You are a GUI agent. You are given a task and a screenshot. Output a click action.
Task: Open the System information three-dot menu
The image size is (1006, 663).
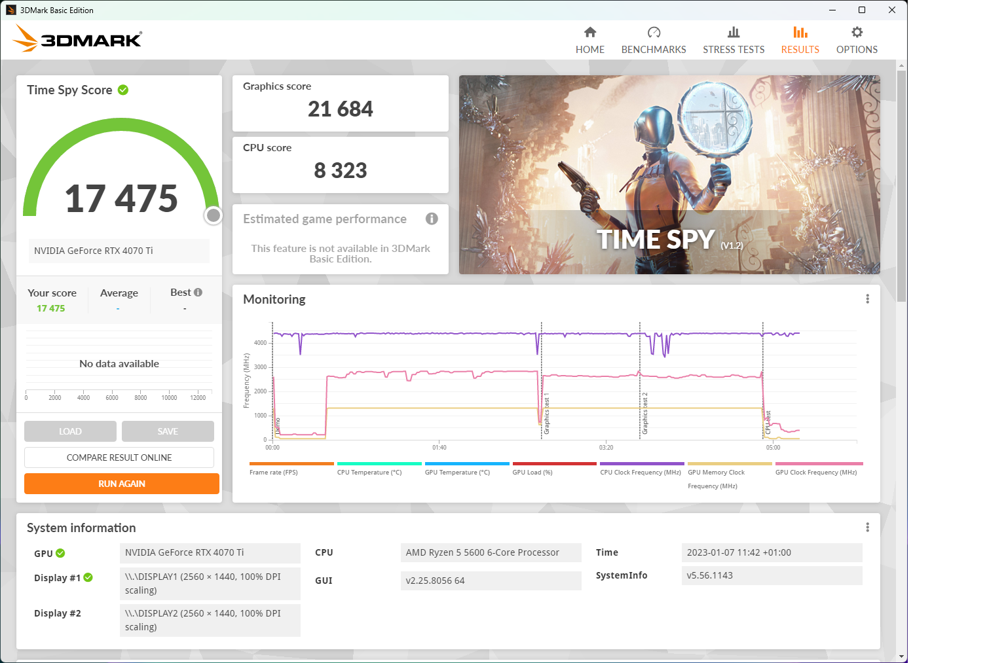[x=867, y=528]
